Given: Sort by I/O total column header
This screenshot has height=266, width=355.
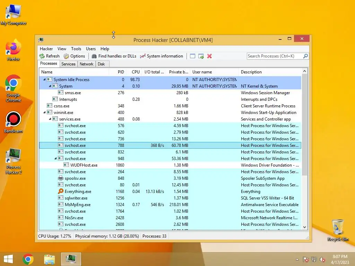Looking at the screenshot, I should tap(154, 72).
